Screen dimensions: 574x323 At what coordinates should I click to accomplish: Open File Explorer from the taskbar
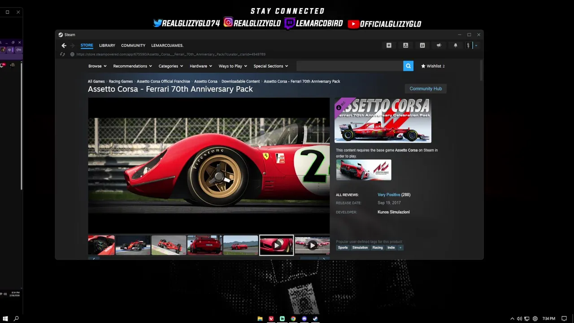coord(260,319)
